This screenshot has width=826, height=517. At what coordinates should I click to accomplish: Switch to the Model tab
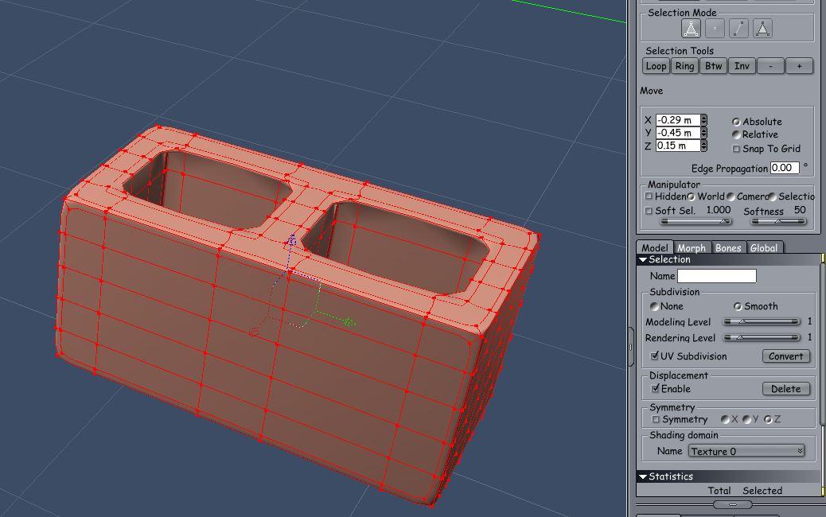click(x=655, y=247)
